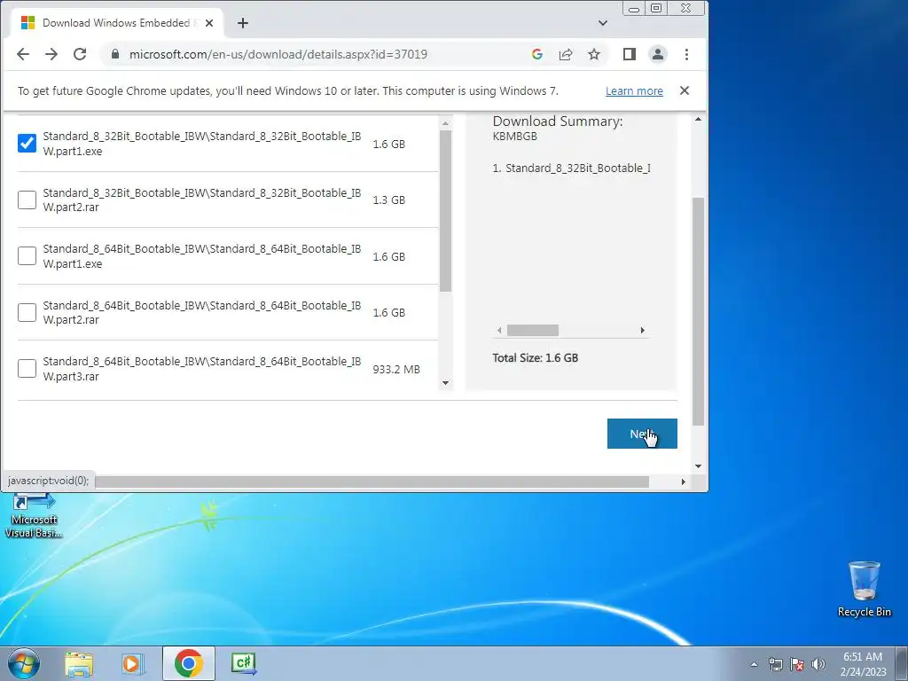Screen dimensions: 908x681
Task: Open the Recycle Bin desktop icon
Action: pos(864,589)
